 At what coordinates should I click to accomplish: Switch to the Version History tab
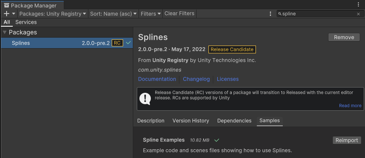tap(191, 121)
